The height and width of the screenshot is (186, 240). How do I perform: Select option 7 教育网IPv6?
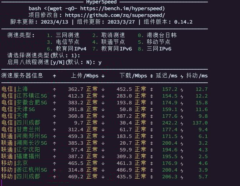(112, 49)
